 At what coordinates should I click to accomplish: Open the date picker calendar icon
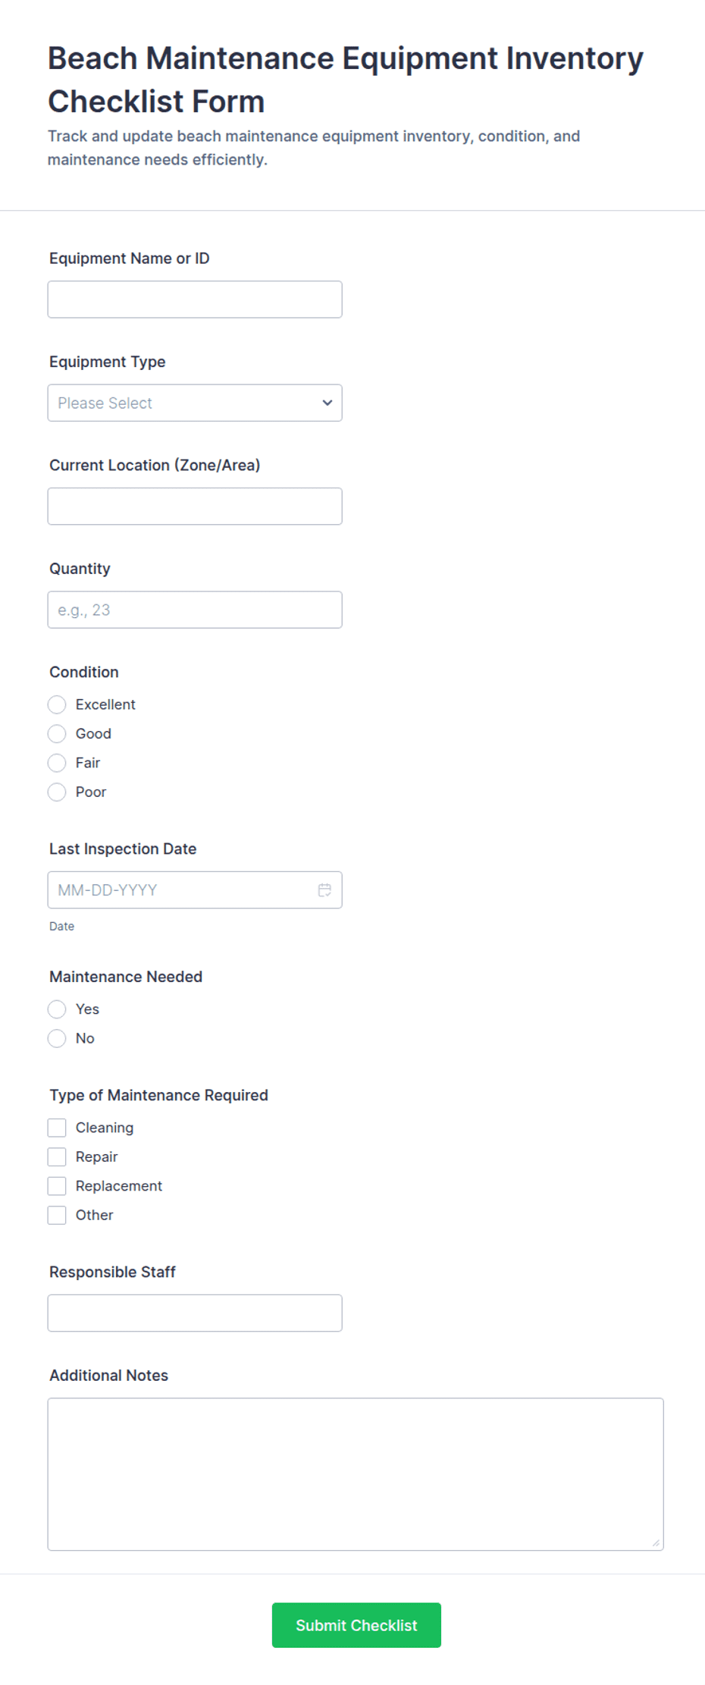[324, 890]
